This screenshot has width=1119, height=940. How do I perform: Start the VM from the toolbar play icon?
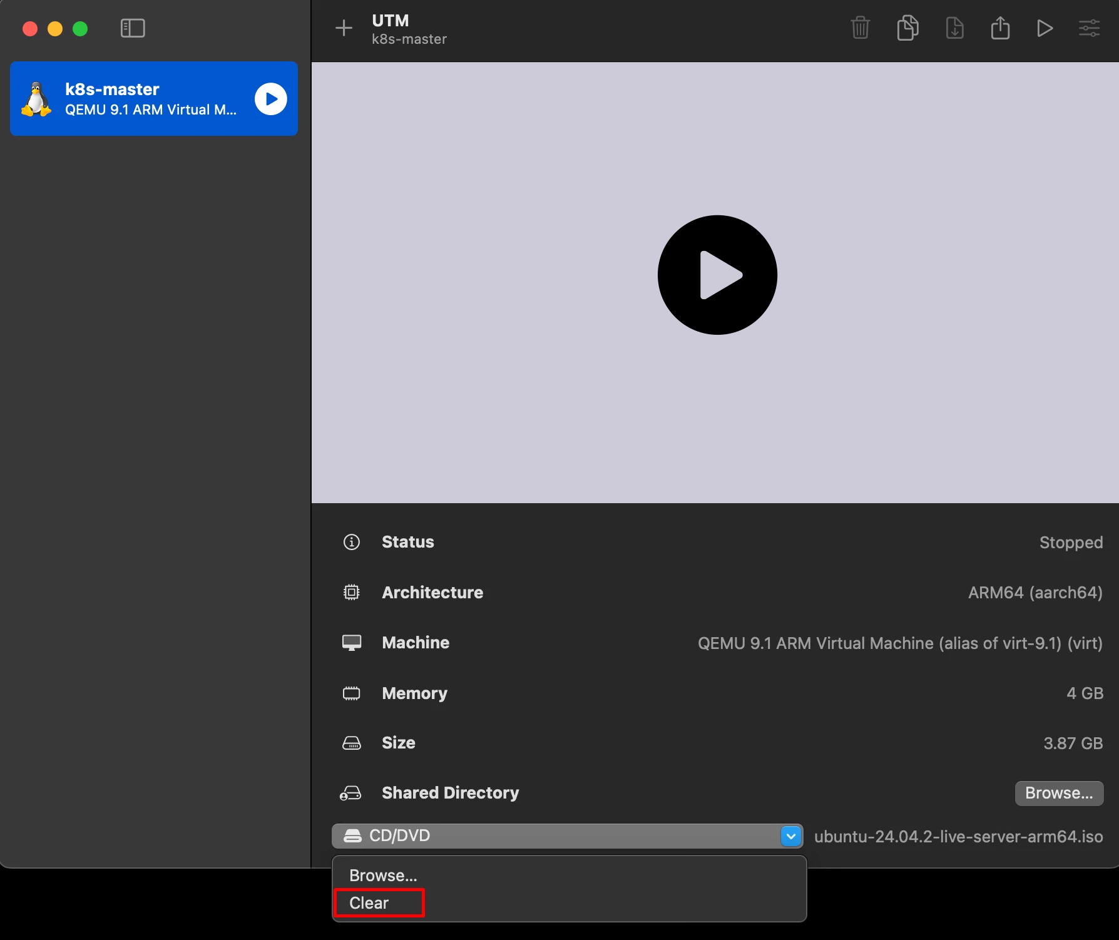coord(1045,28)
